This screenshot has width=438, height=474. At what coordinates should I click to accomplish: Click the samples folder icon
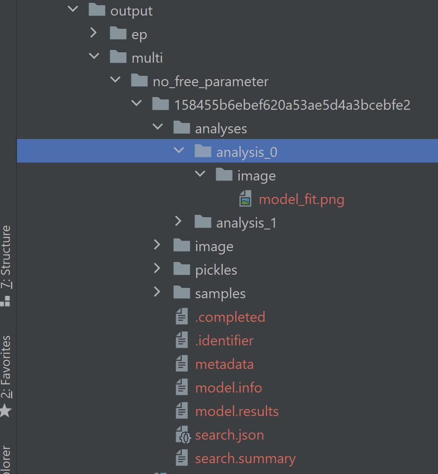(x=181, y=292)
